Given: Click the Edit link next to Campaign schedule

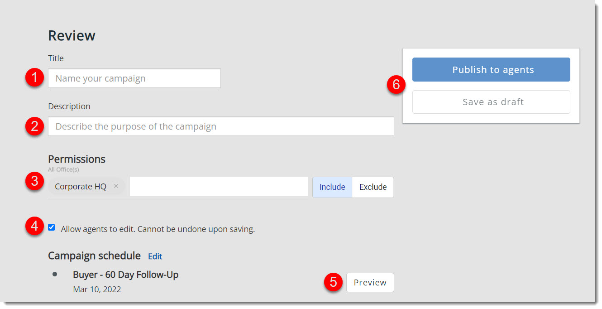Looking at the screenshot, I should (x=155, y=256).
